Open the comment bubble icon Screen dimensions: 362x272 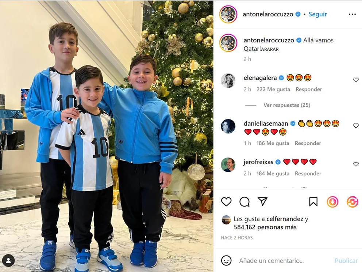tap(244, 202)
